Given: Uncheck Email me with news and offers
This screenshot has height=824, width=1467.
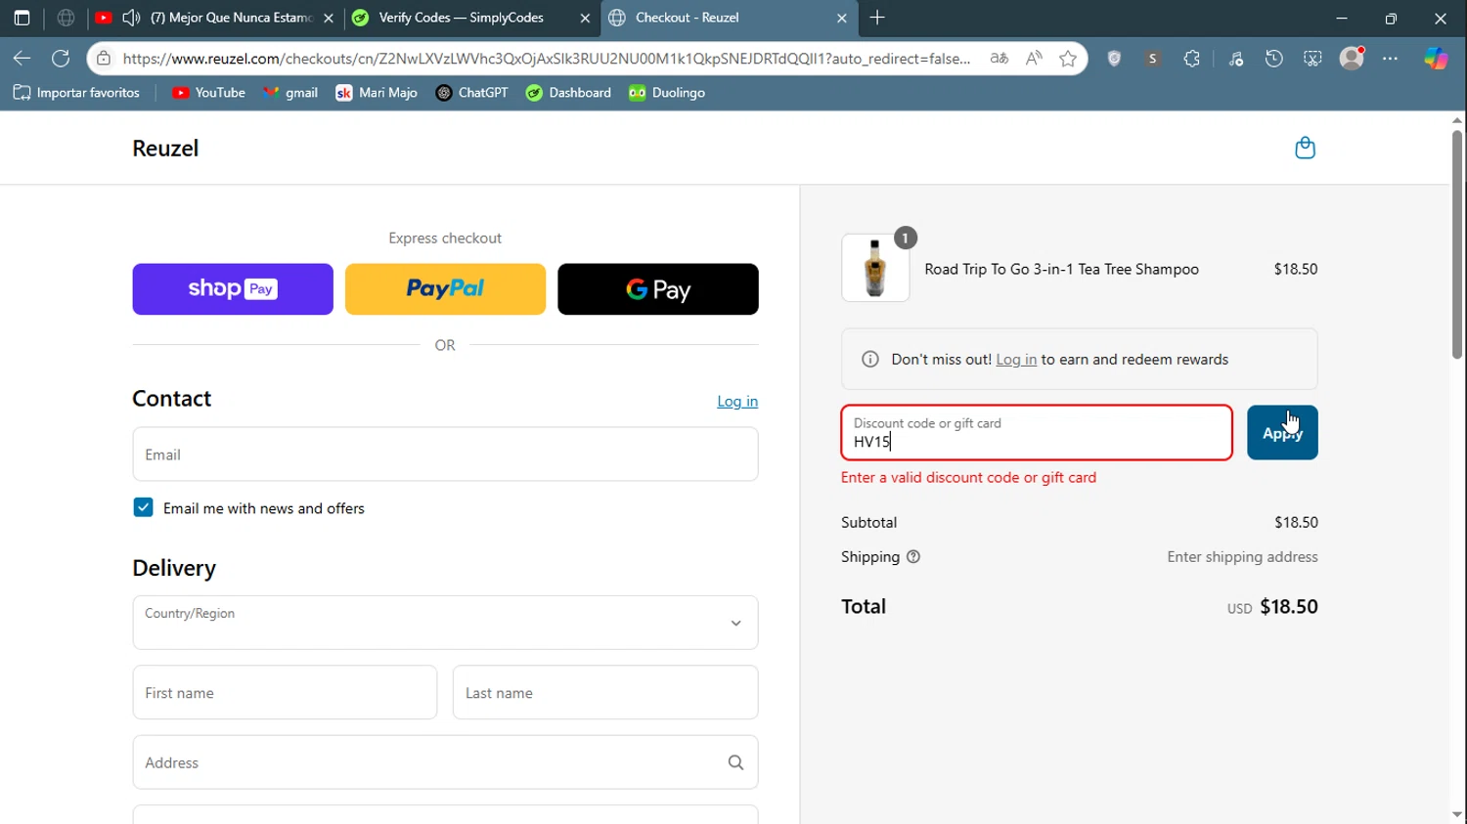Looking at the screenshot, I should (143, 507).
